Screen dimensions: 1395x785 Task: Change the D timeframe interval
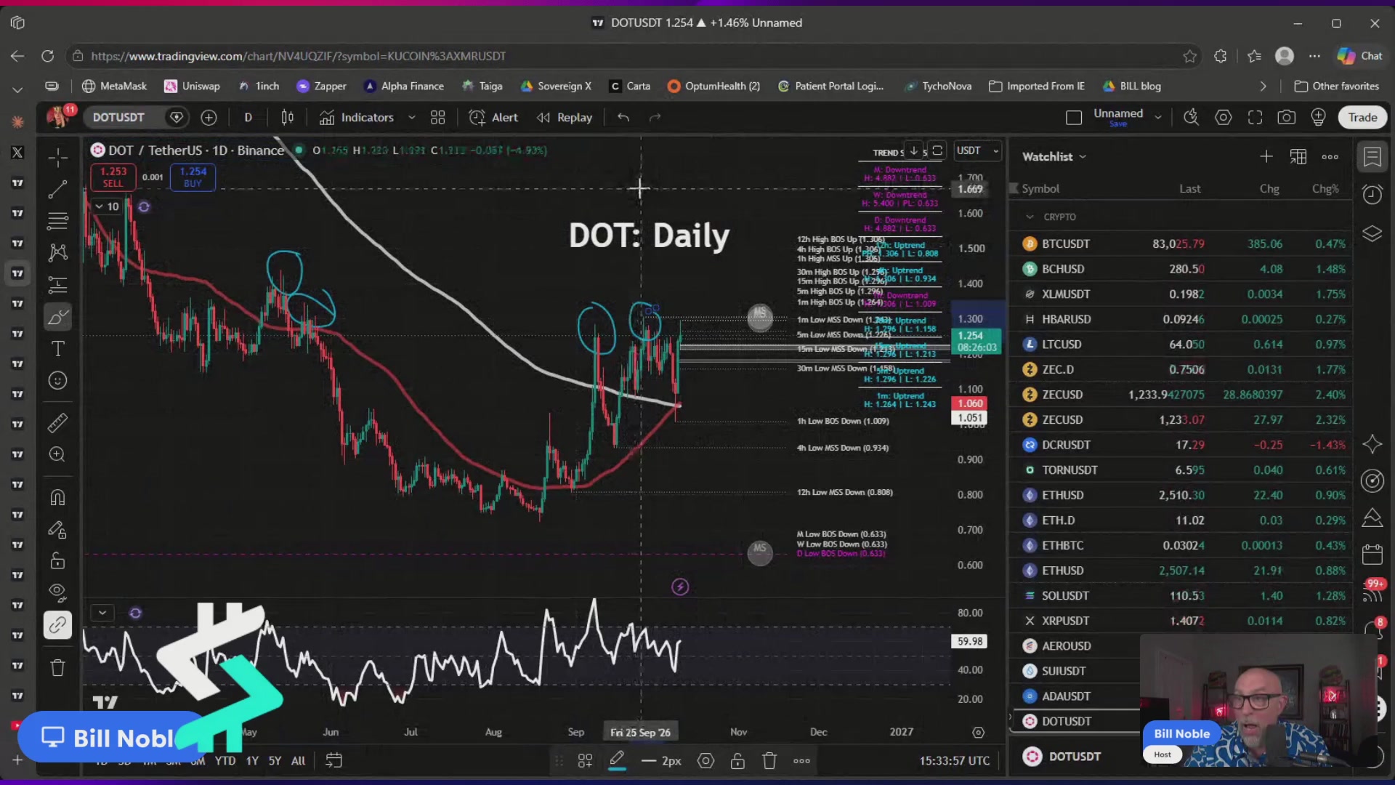coord(248,117)
